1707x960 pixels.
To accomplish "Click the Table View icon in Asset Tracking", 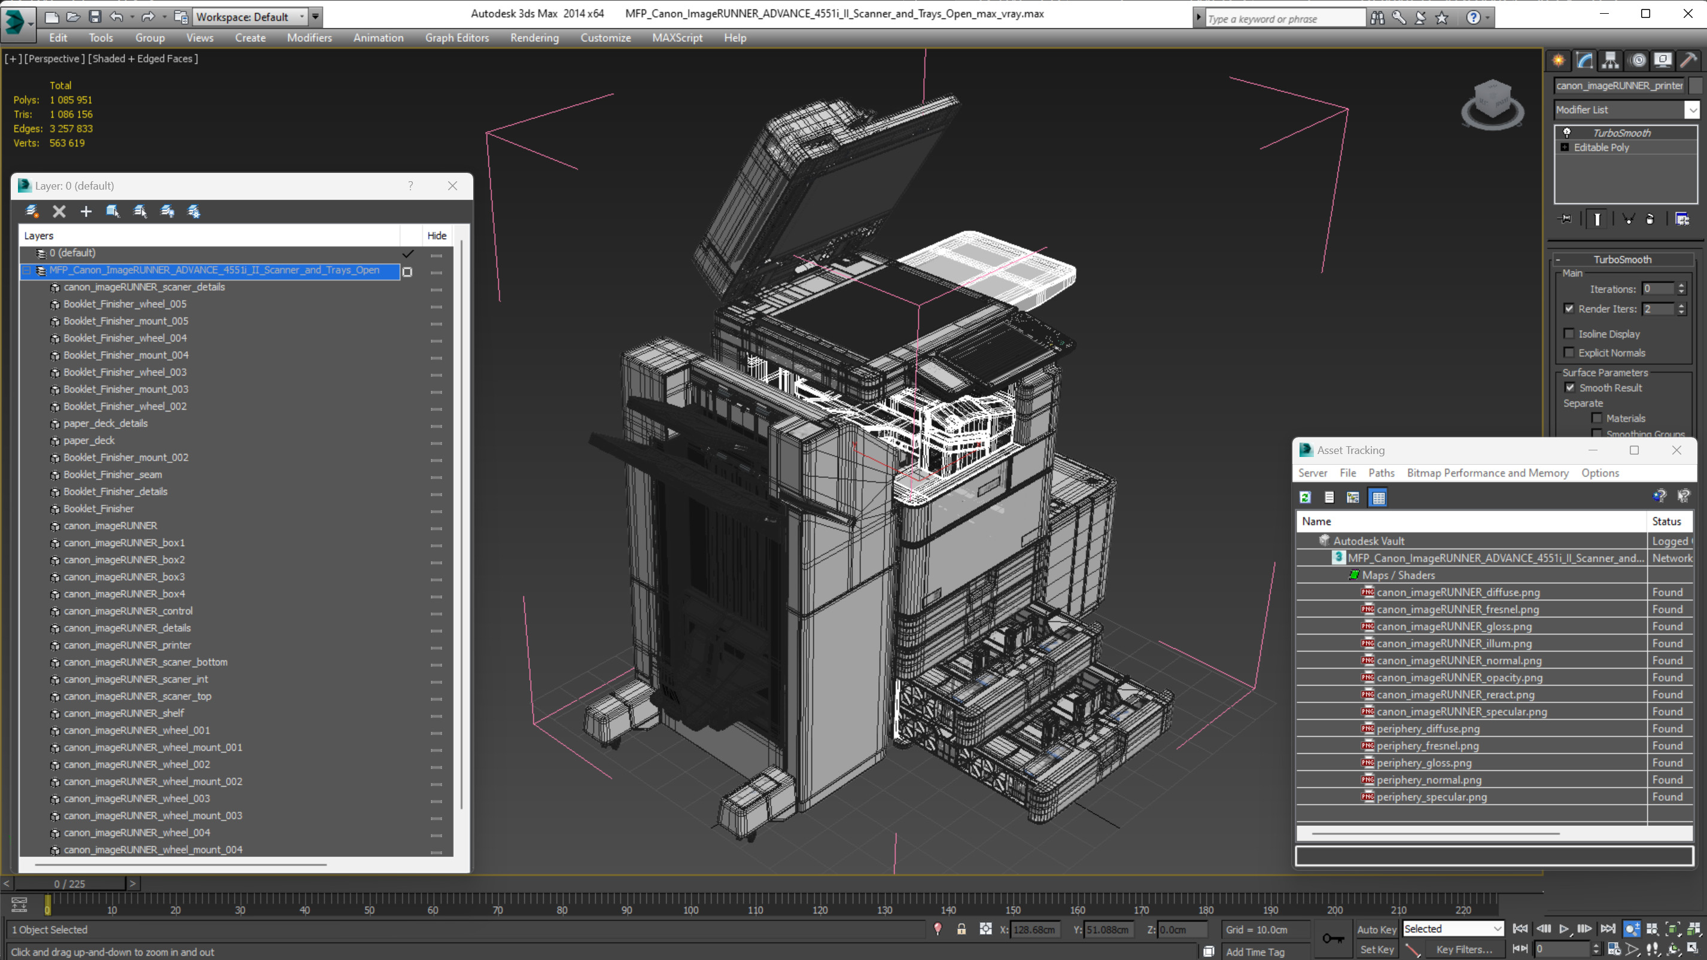I will (1379, 498).
